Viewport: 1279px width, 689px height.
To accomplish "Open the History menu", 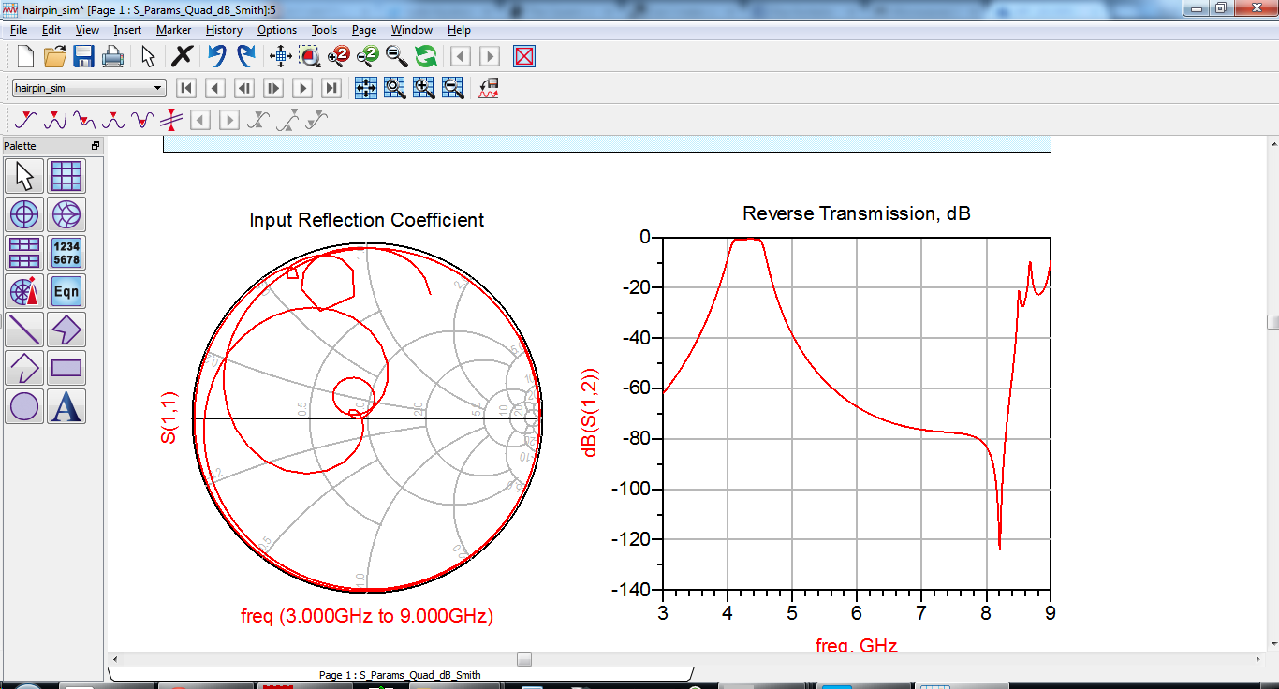I will click(x=224, y=30).
